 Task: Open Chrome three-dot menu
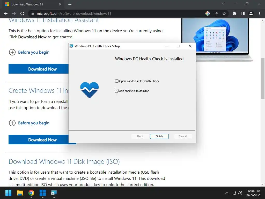click(x=259, y=13)
